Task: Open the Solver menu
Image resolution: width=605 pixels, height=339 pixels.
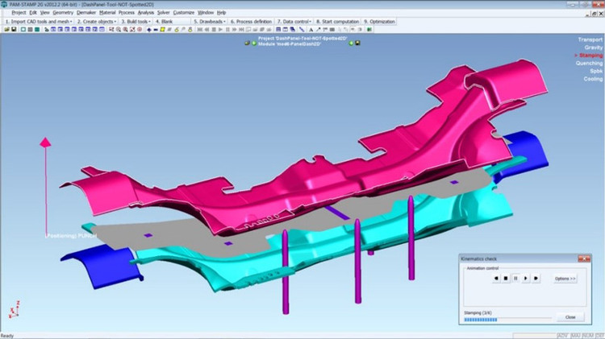Action: tap(164, 13)
